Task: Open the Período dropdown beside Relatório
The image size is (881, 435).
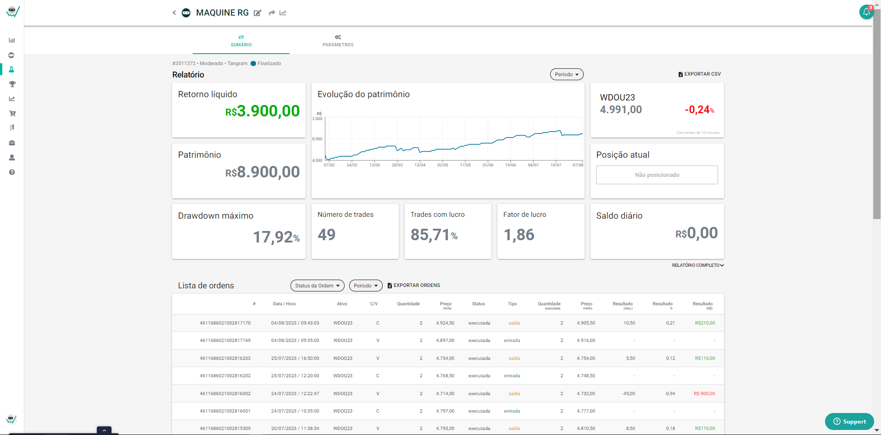Action: click(x=567, y=74)
